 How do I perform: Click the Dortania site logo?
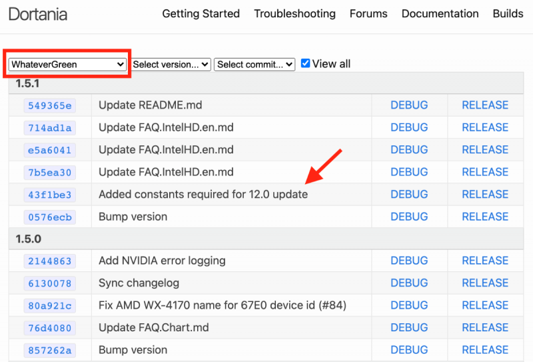(37, 14)
